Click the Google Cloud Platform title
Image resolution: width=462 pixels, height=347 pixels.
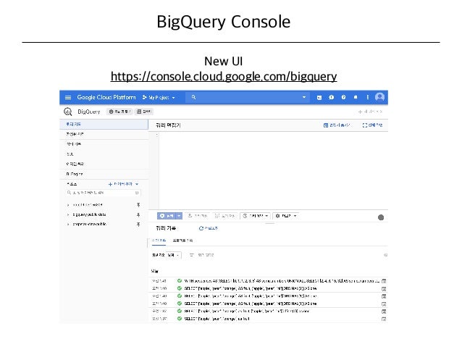pyautogui.click(x=106, y=97)
